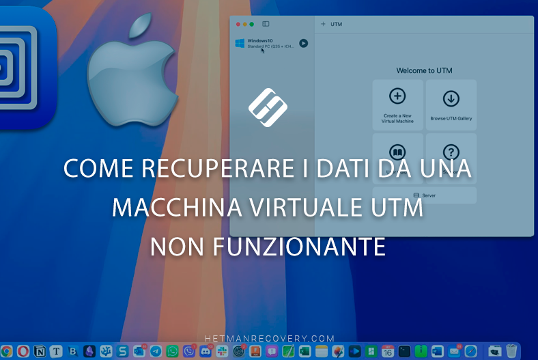Open the orange F app in dock
The image size is (538, 360).
255,351
